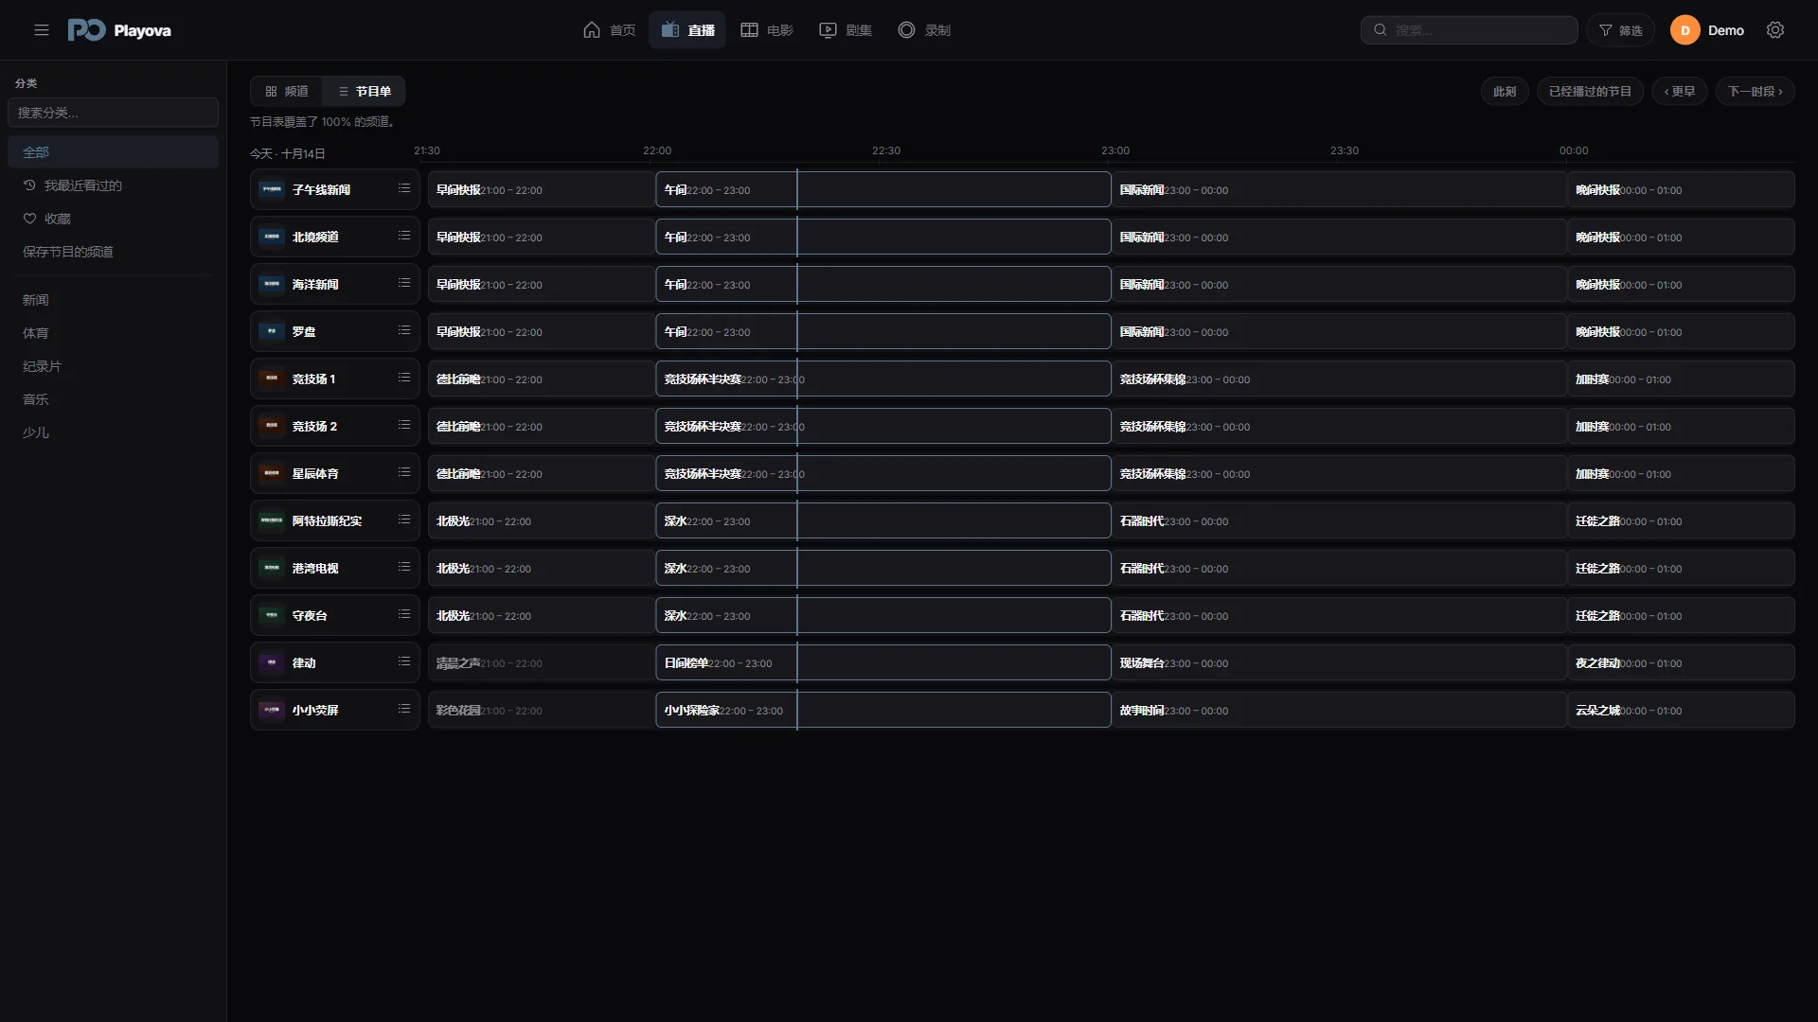Open settings via the gear icon
This screenshot has height=1022, width=1818.
pyautogui.click(x=1775, y=30)
